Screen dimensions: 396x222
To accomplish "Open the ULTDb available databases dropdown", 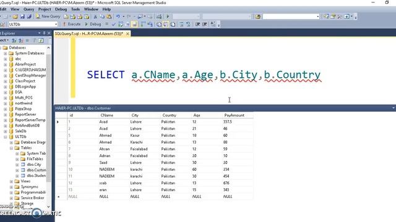I will (56, 25).
